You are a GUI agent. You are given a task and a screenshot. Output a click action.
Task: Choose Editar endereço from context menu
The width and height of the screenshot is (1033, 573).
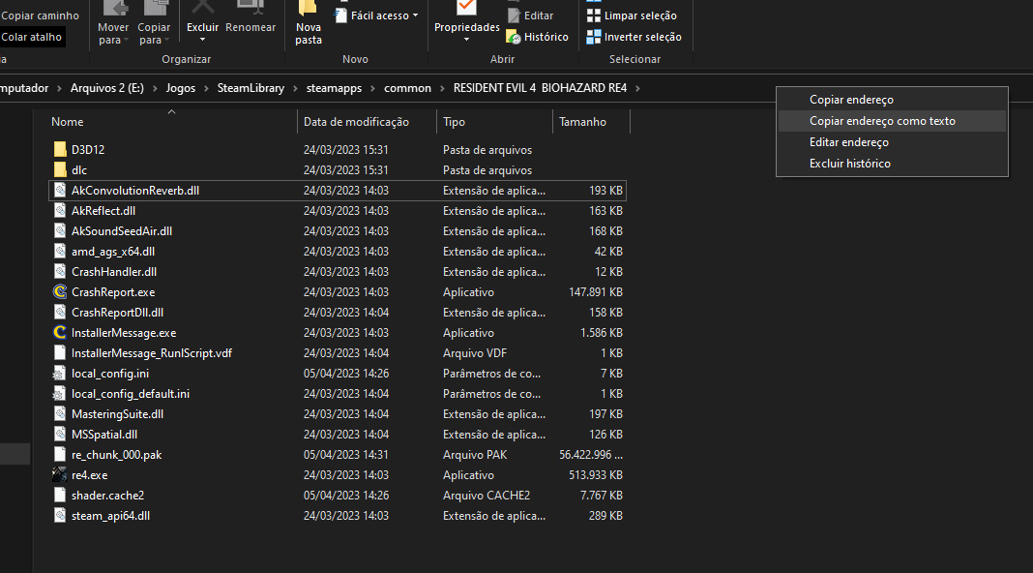pos(892,141)
